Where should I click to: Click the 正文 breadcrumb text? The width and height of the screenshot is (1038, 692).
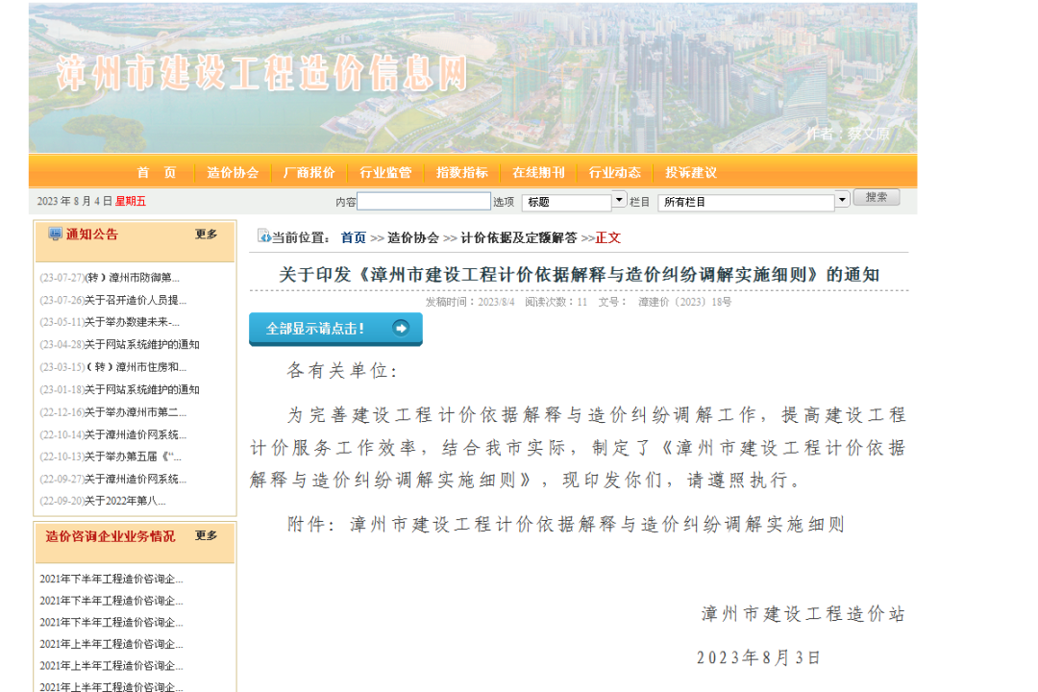(607, 237)
